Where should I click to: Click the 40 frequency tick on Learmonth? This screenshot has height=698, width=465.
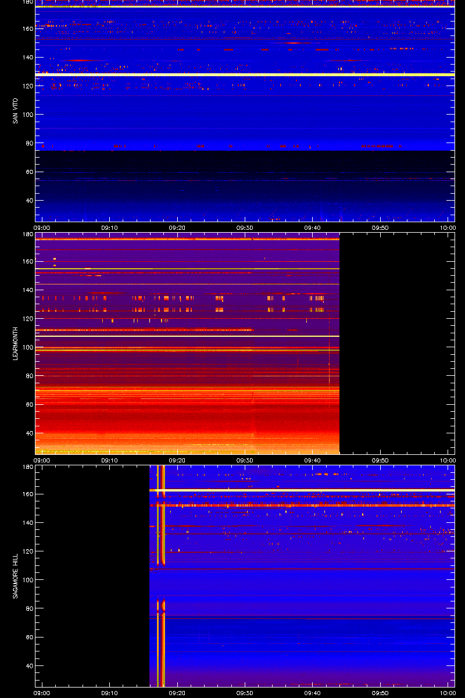[28, 433]
